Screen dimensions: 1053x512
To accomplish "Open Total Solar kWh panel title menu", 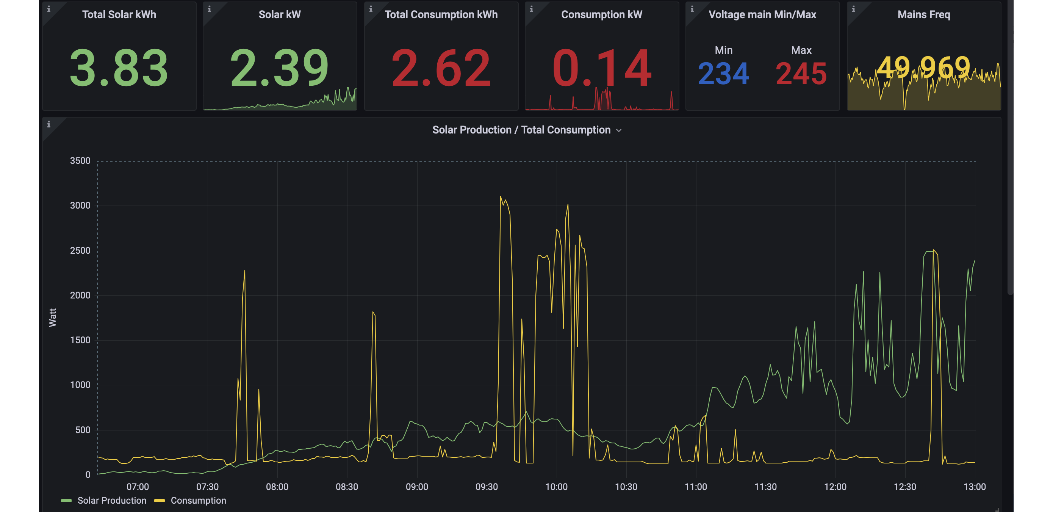I will 119,14.
